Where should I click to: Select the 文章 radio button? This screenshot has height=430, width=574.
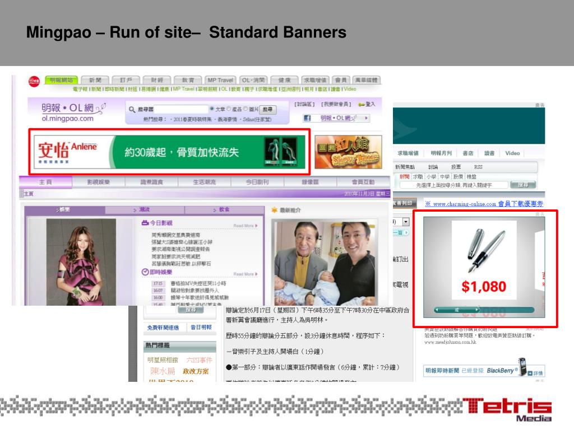[x=211, y=109]
